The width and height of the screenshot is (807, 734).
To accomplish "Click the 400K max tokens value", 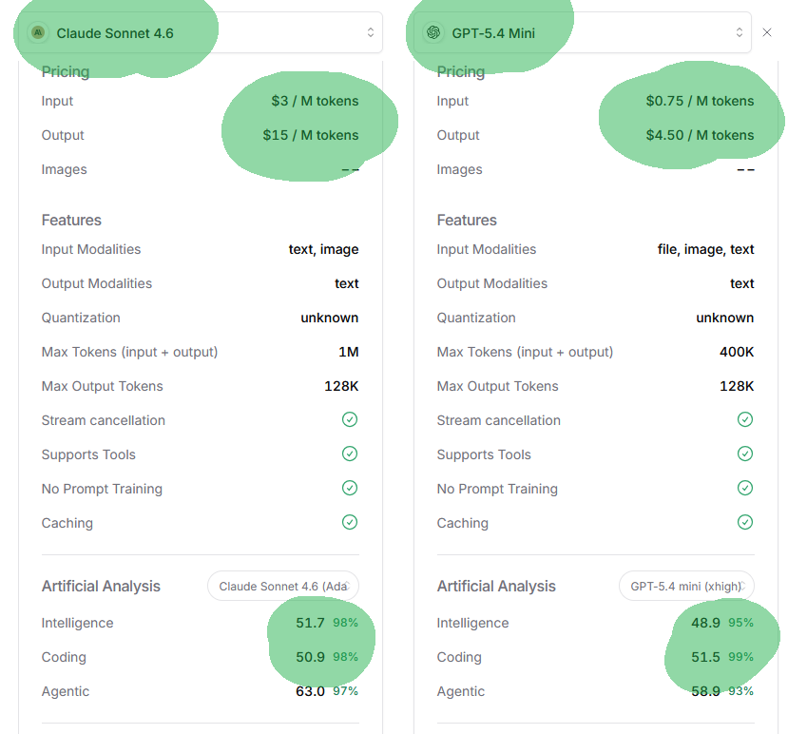I will [737, 352].
